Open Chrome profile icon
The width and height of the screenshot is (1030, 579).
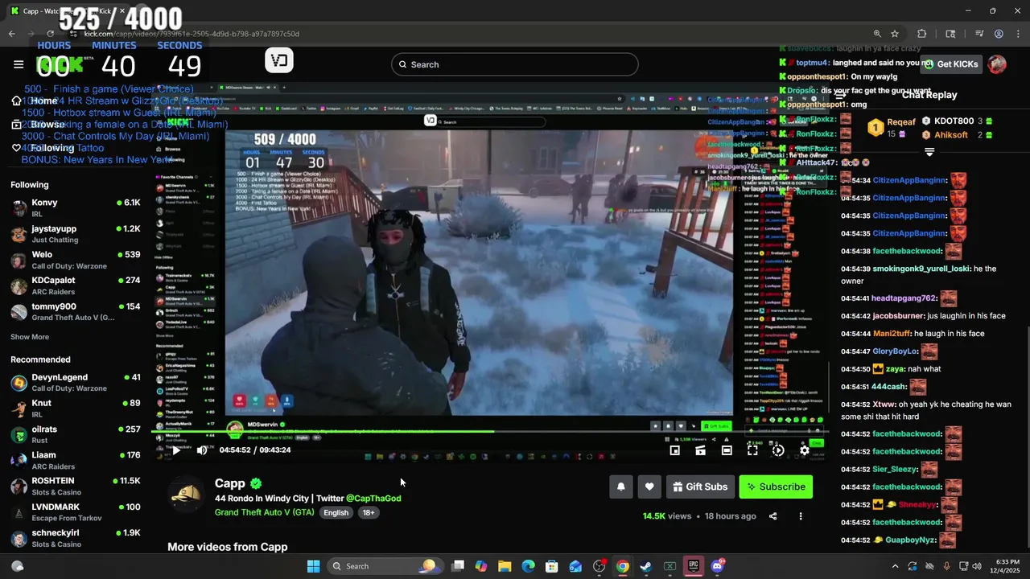[999, 34]
